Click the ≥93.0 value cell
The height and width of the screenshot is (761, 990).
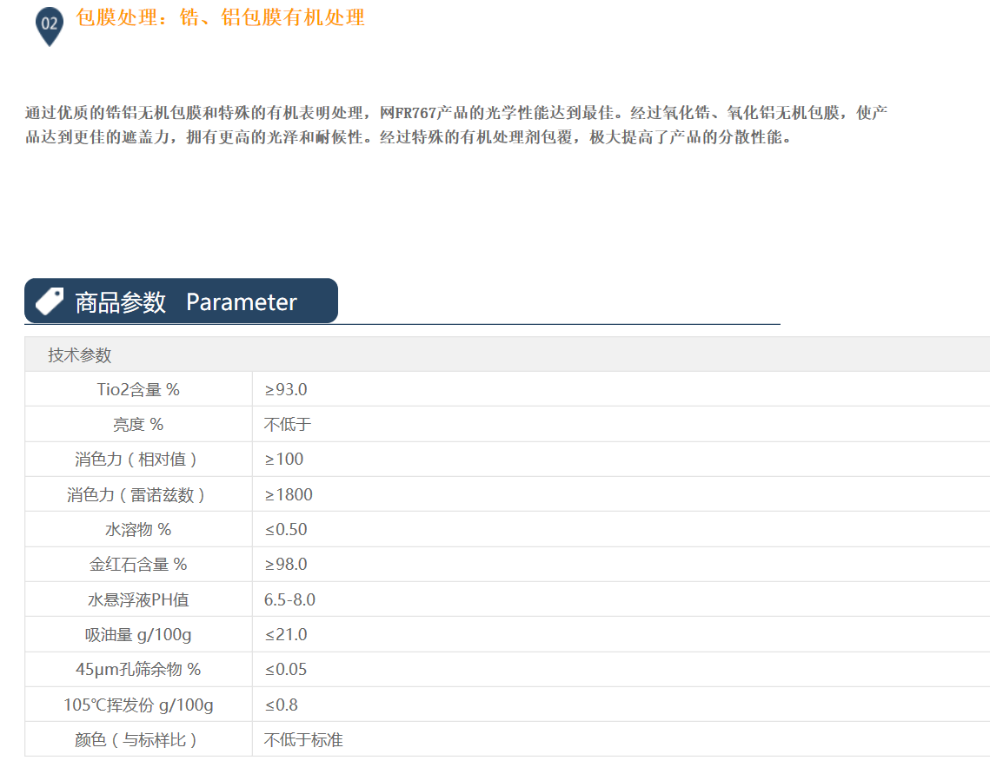pyautogui.click(x=286, y=389)
